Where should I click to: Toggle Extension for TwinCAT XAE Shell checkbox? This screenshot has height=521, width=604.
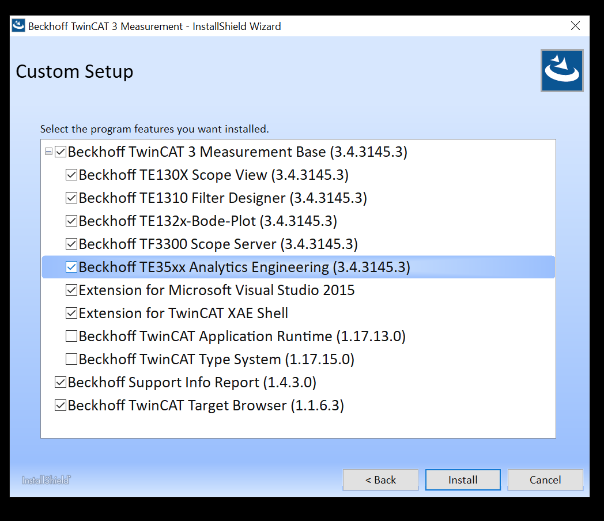(71, 313)
